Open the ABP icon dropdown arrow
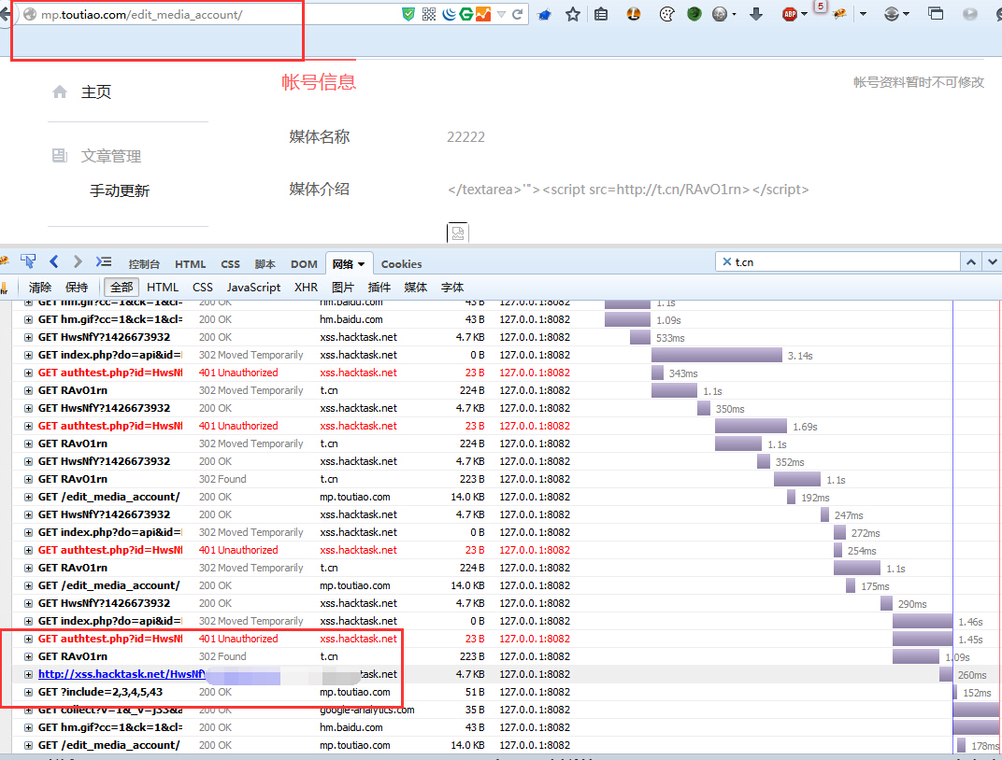1002x760 pixels. click(x=804, y=14)
